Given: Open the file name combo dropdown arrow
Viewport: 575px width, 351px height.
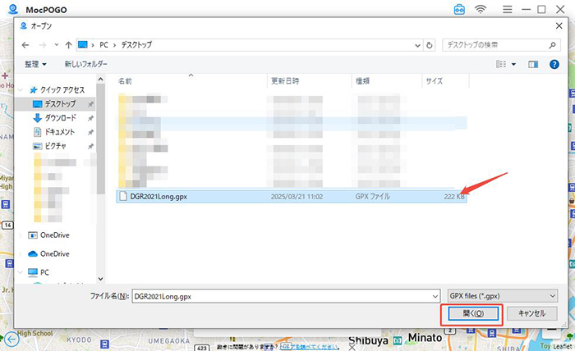Looking at the screenshot, I should click(435, 296).
